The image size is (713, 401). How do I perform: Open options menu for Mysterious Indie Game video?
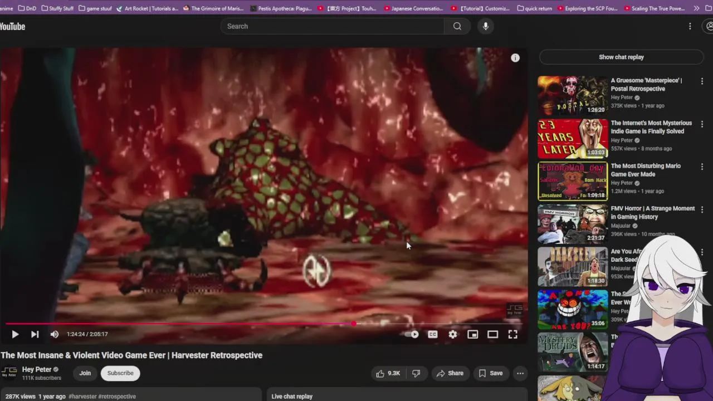pyautogui.click(x=702, y=124)
